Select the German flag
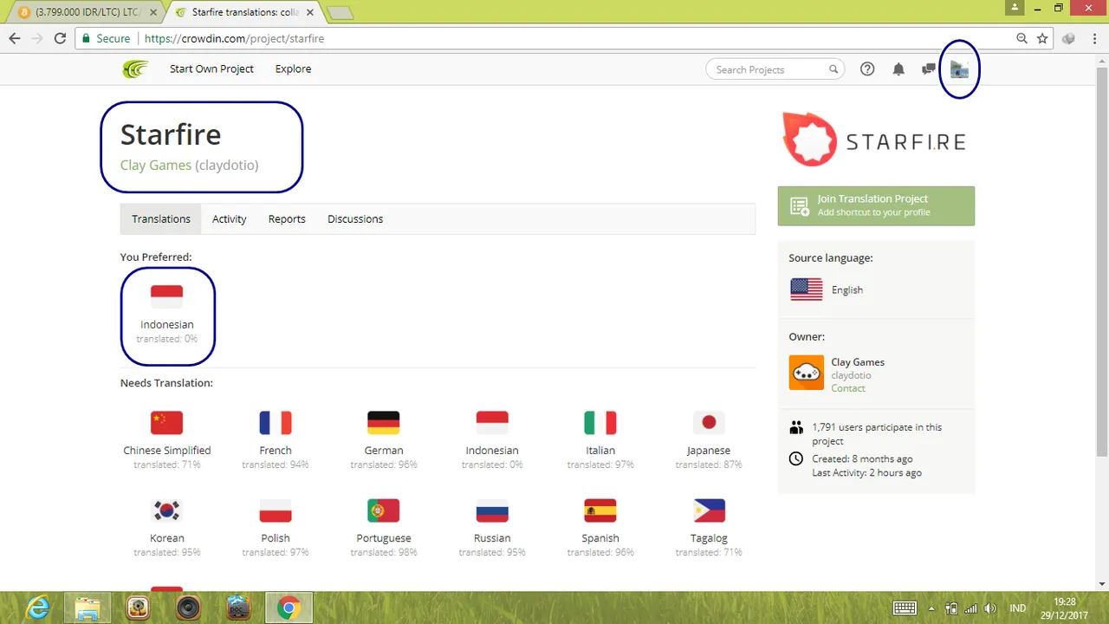Screen dimensions: 1109x624 pyautogui.click(x=384, y=422)
